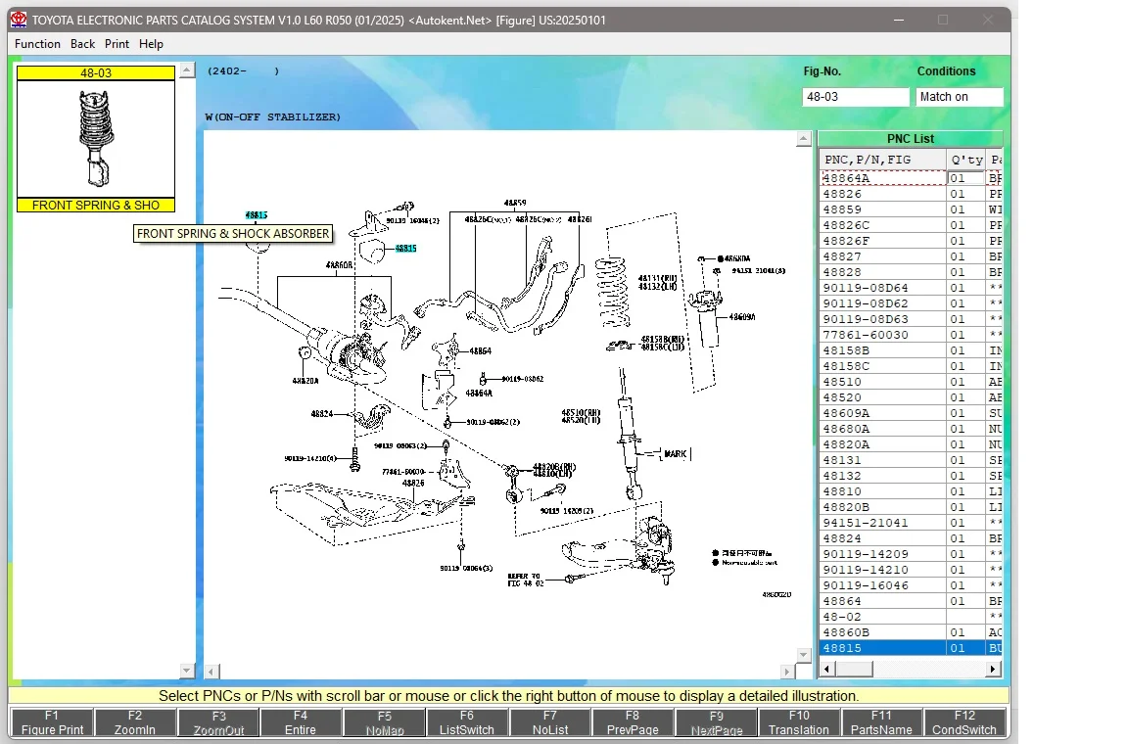The image size is (1128, 744).
Task: Select part number row 90119-16046
Action: 910,585
